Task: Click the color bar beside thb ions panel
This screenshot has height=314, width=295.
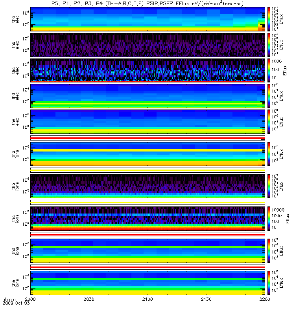Action: (x=269, y=186)
